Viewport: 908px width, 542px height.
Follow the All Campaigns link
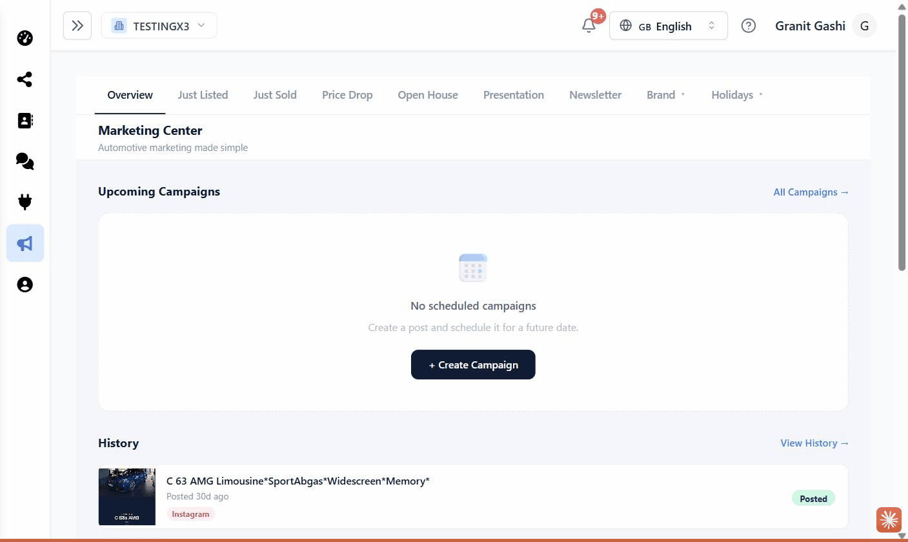point(811,192)
